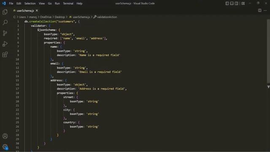Open the View menu
Viewport: 270px width, 152px height.
point(42,3)
